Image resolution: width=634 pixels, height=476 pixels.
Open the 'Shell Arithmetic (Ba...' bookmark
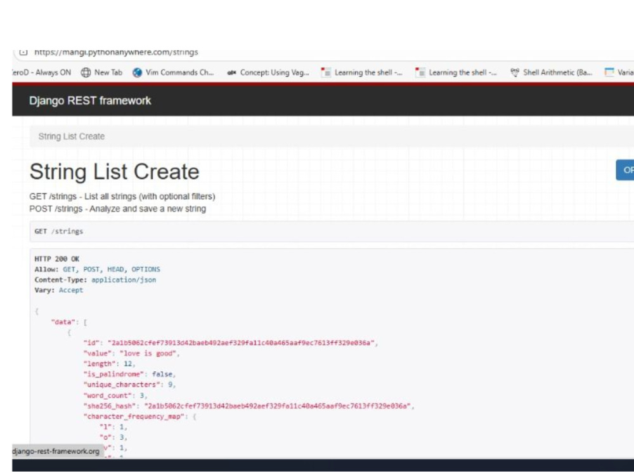pyautogui.click(x=557, y=72)
